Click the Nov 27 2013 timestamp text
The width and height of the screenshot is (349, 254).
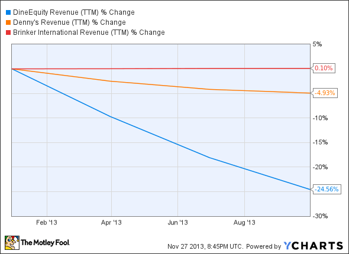point(205,246)
